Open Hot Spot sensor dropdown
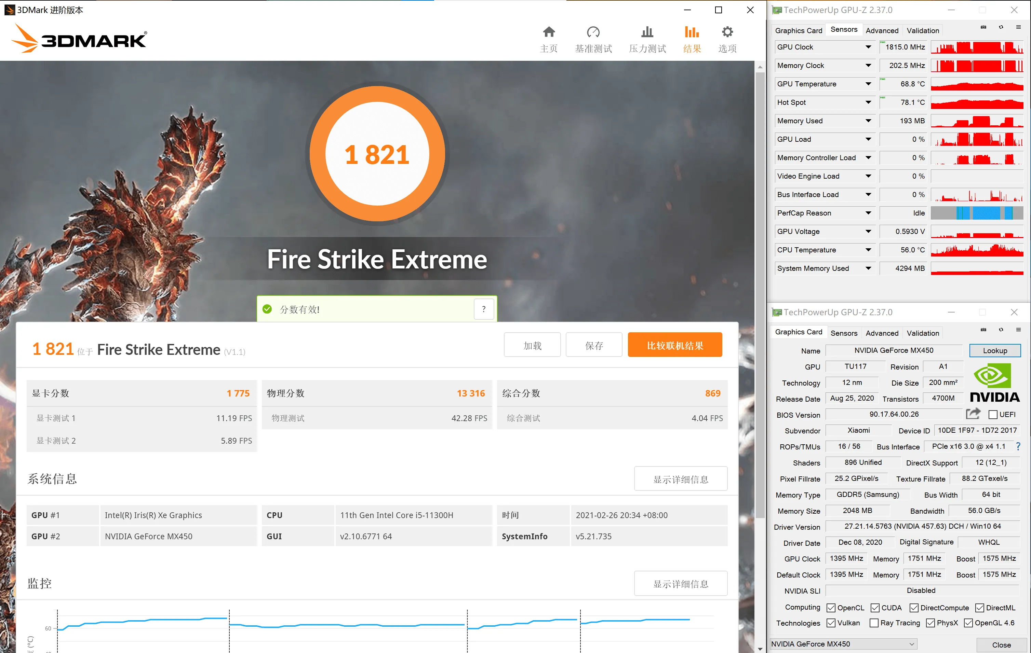This screenshot has height=653, width=1031. tap(868, 102)
